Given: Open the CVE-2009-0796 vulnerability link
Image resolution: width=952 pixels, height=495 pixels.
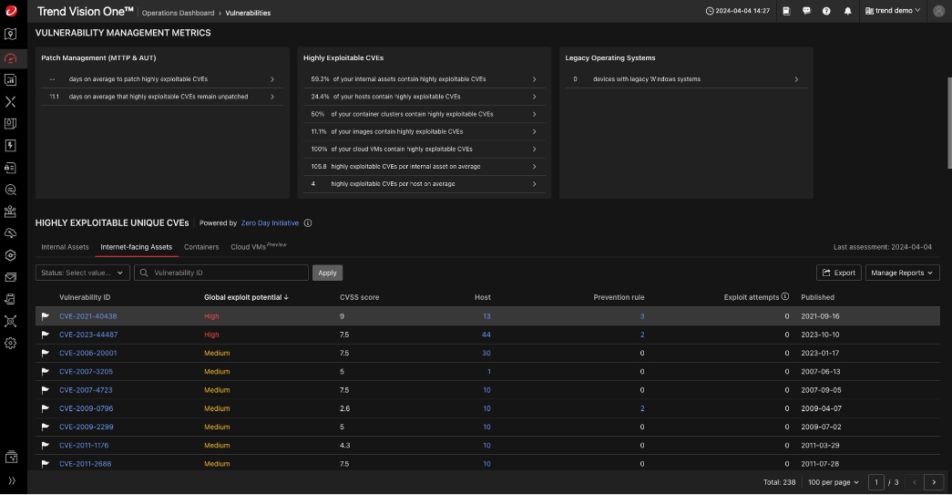Looking at the screenshot, I should tap(87, 408).
